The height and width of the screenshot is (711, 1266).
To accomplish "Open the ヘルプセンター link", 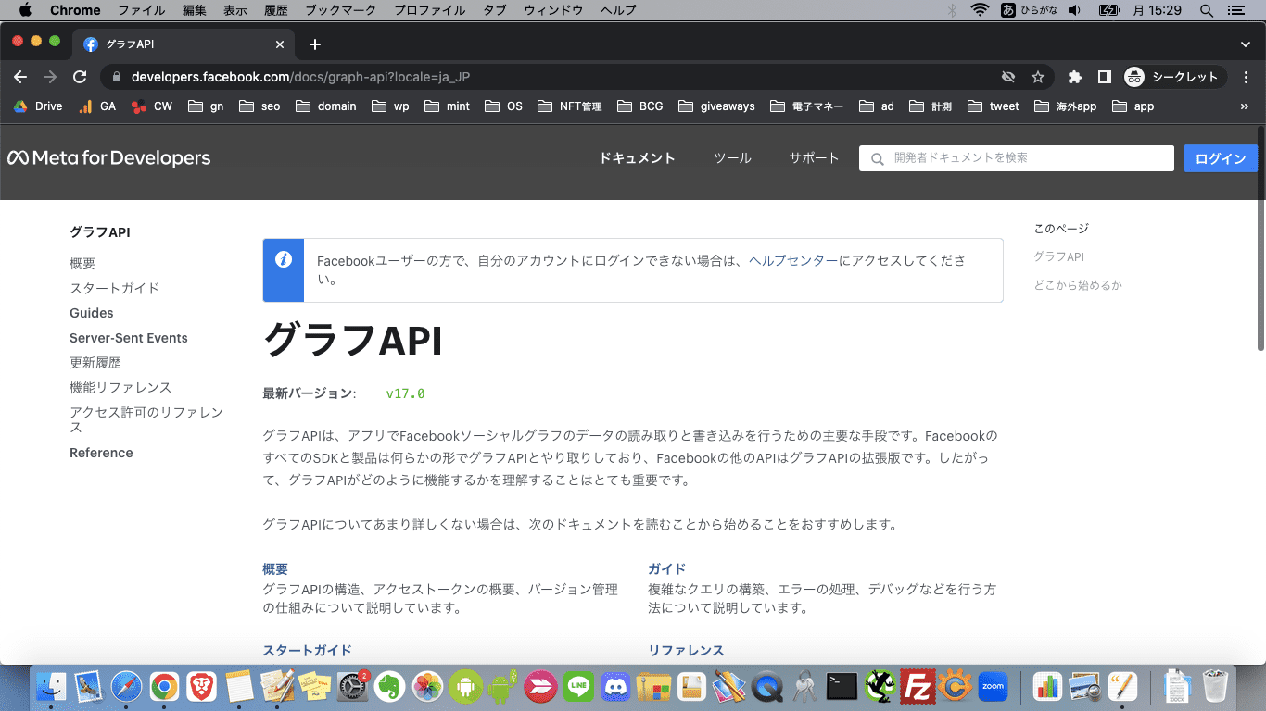I will (793, 261).
